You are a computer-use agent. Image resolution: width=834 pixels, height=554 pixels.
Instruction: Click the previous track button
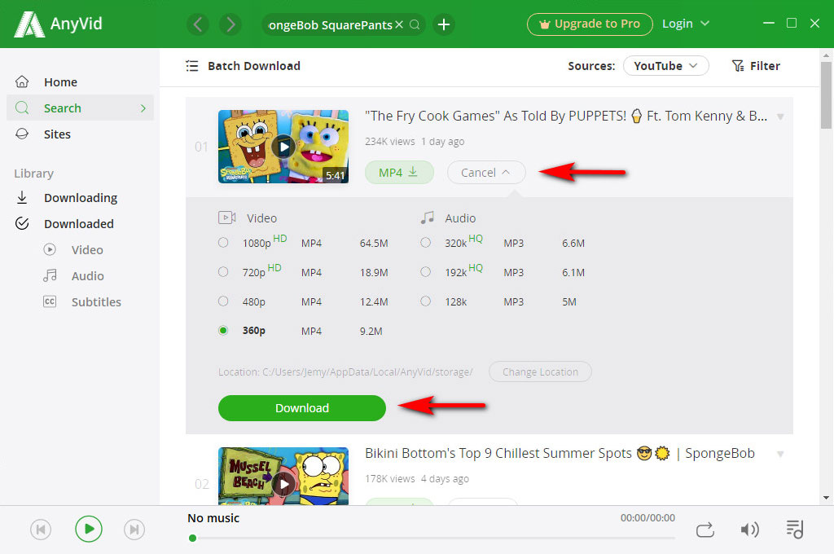pyautogui.click(x=41, y=530)
